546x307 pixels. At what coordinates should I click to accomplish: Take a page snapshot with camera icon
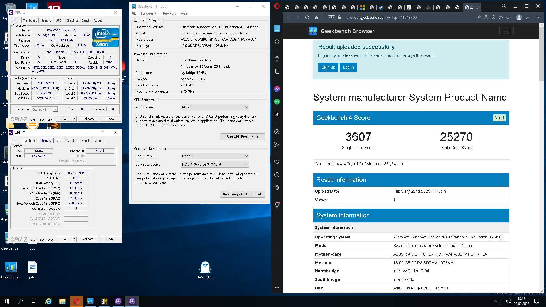click(486, 17)
